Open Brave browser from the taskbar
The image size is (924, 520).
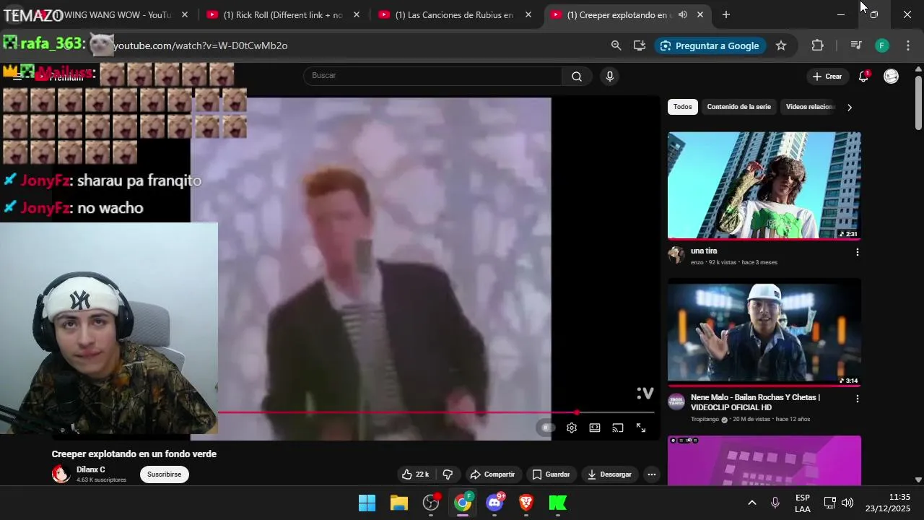526,503
